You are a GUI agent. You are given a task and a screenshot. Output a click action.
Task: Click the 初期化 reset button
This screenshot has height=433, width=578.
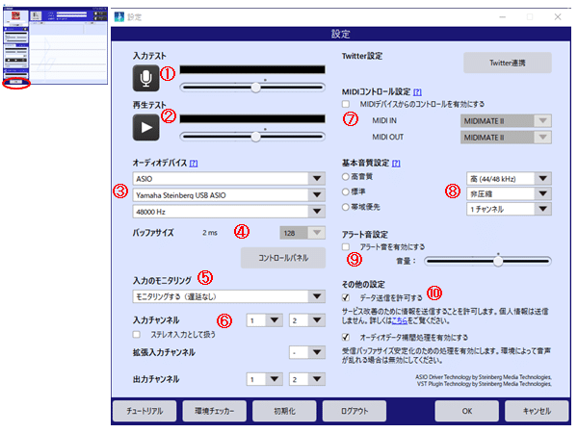click(284, 411)
